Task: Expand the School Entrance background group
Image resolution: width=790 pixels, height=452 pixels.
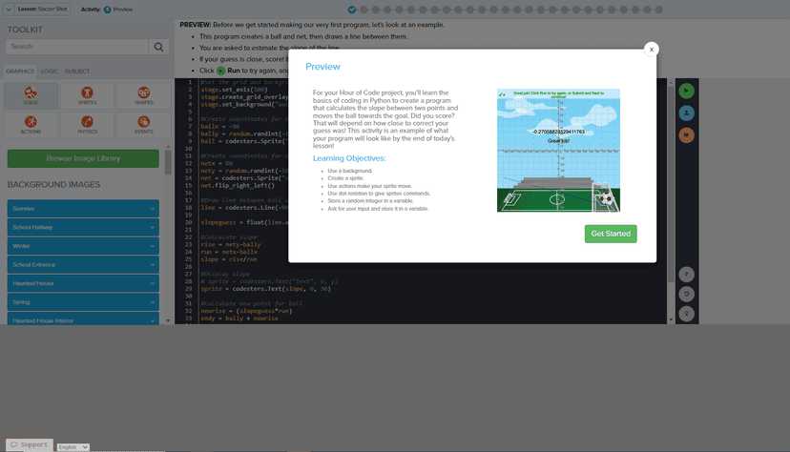Action: 83,264
